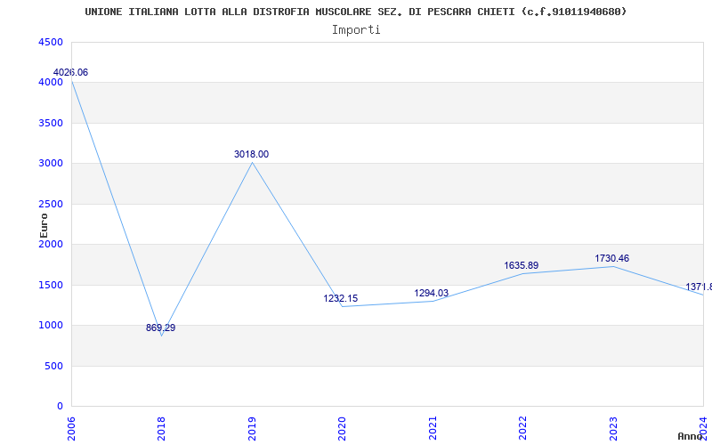Viewport: 712px width, 445px height.
Task: Click y-axis tick 2000
Action: 51,244
